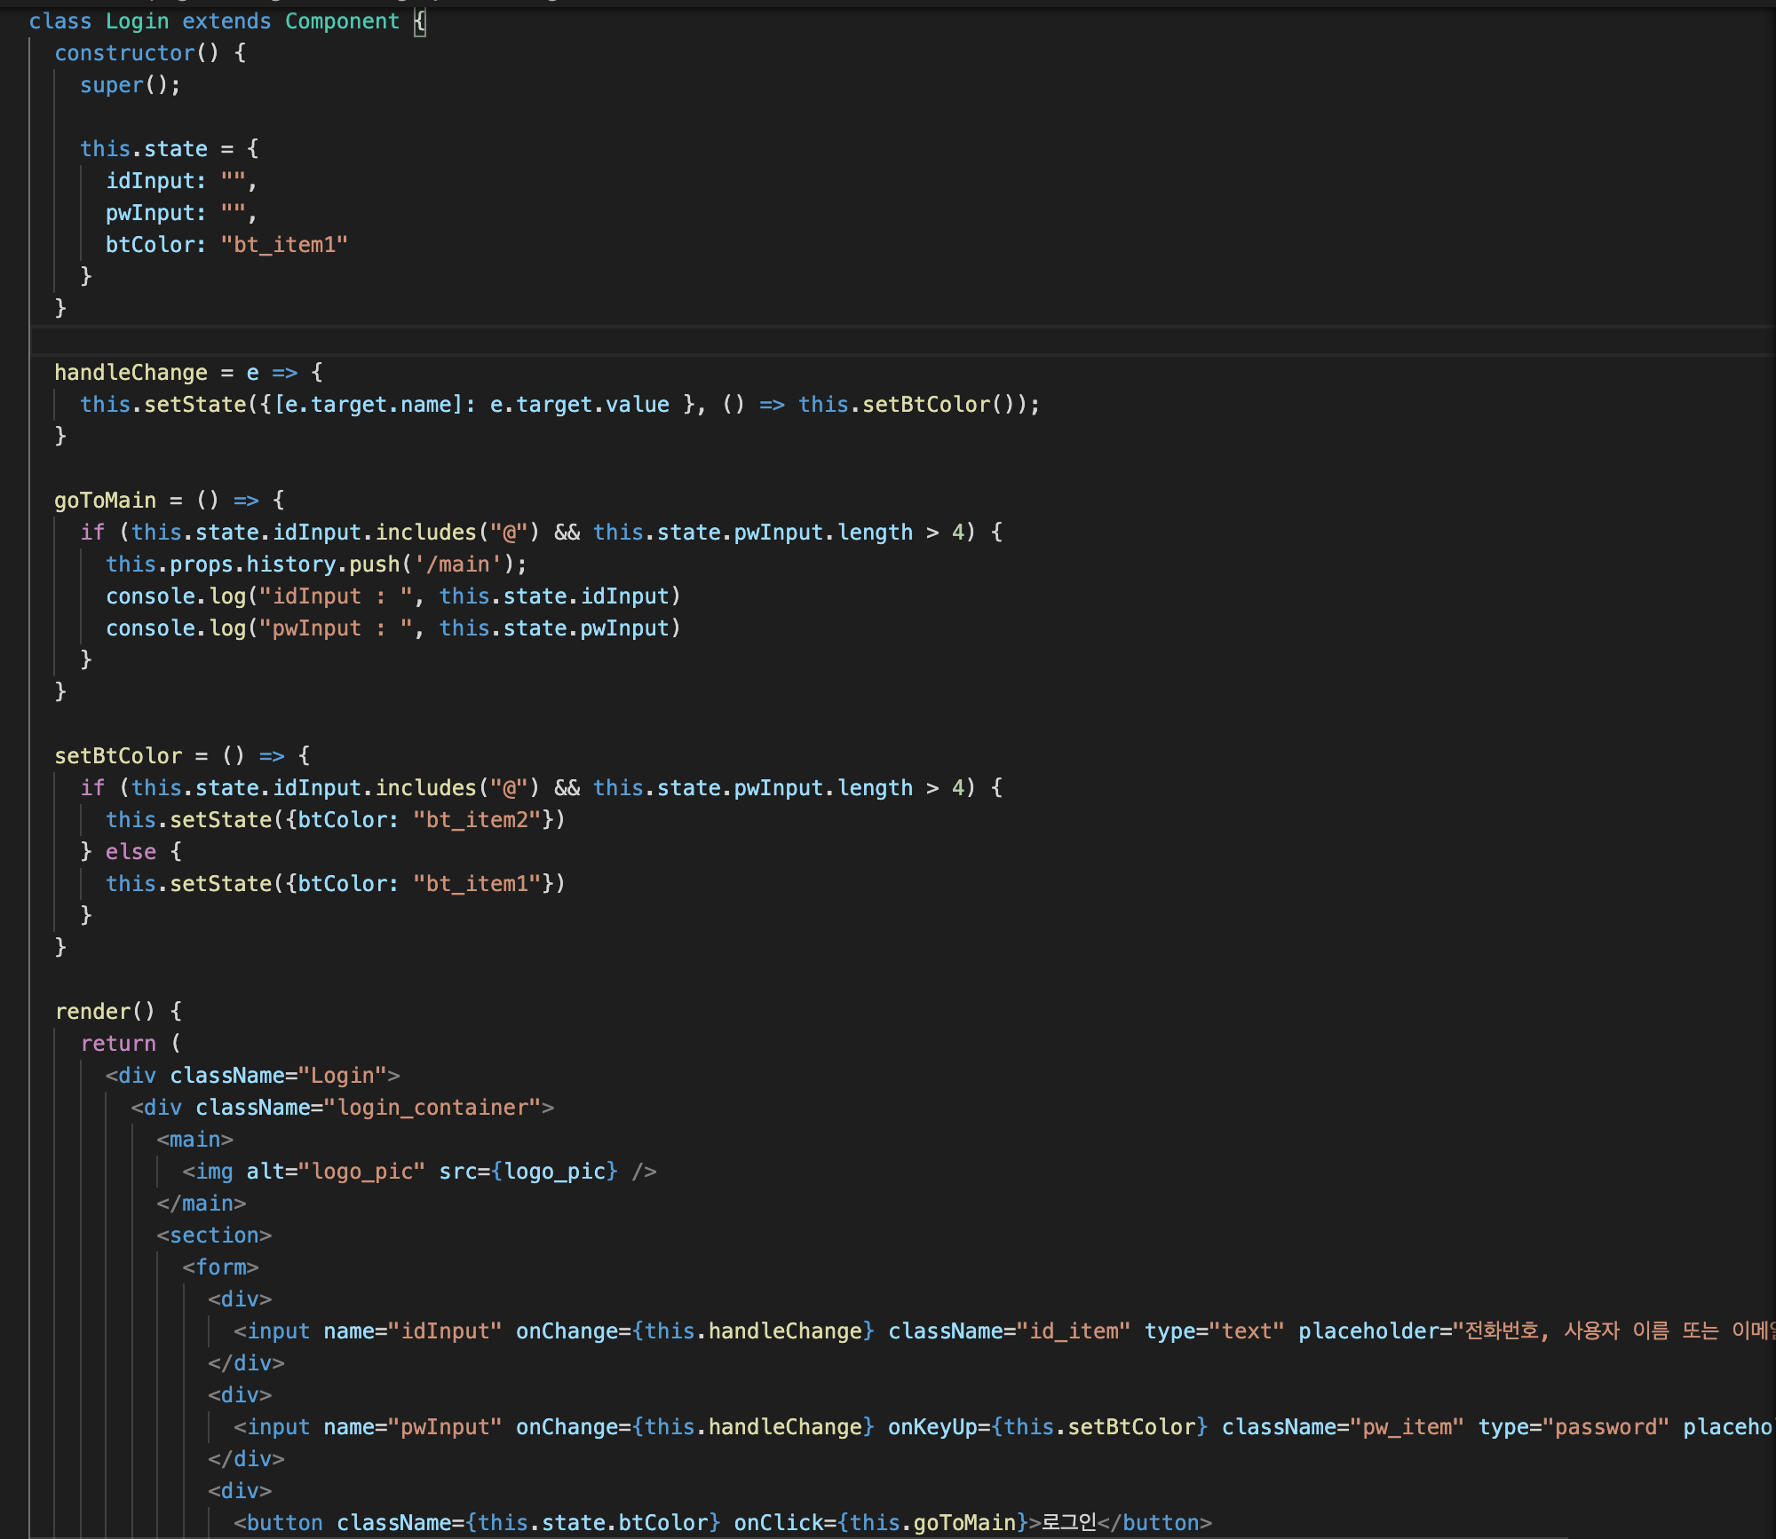Click the '"bt_item2"' string
This screenshot has width=1776, height=1539.
click(477, 820)
